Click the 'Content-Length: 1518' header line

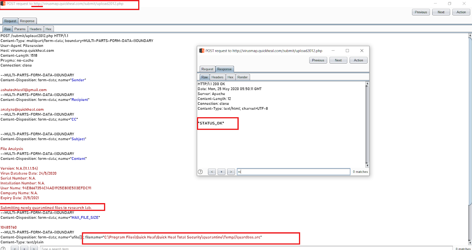19,55
